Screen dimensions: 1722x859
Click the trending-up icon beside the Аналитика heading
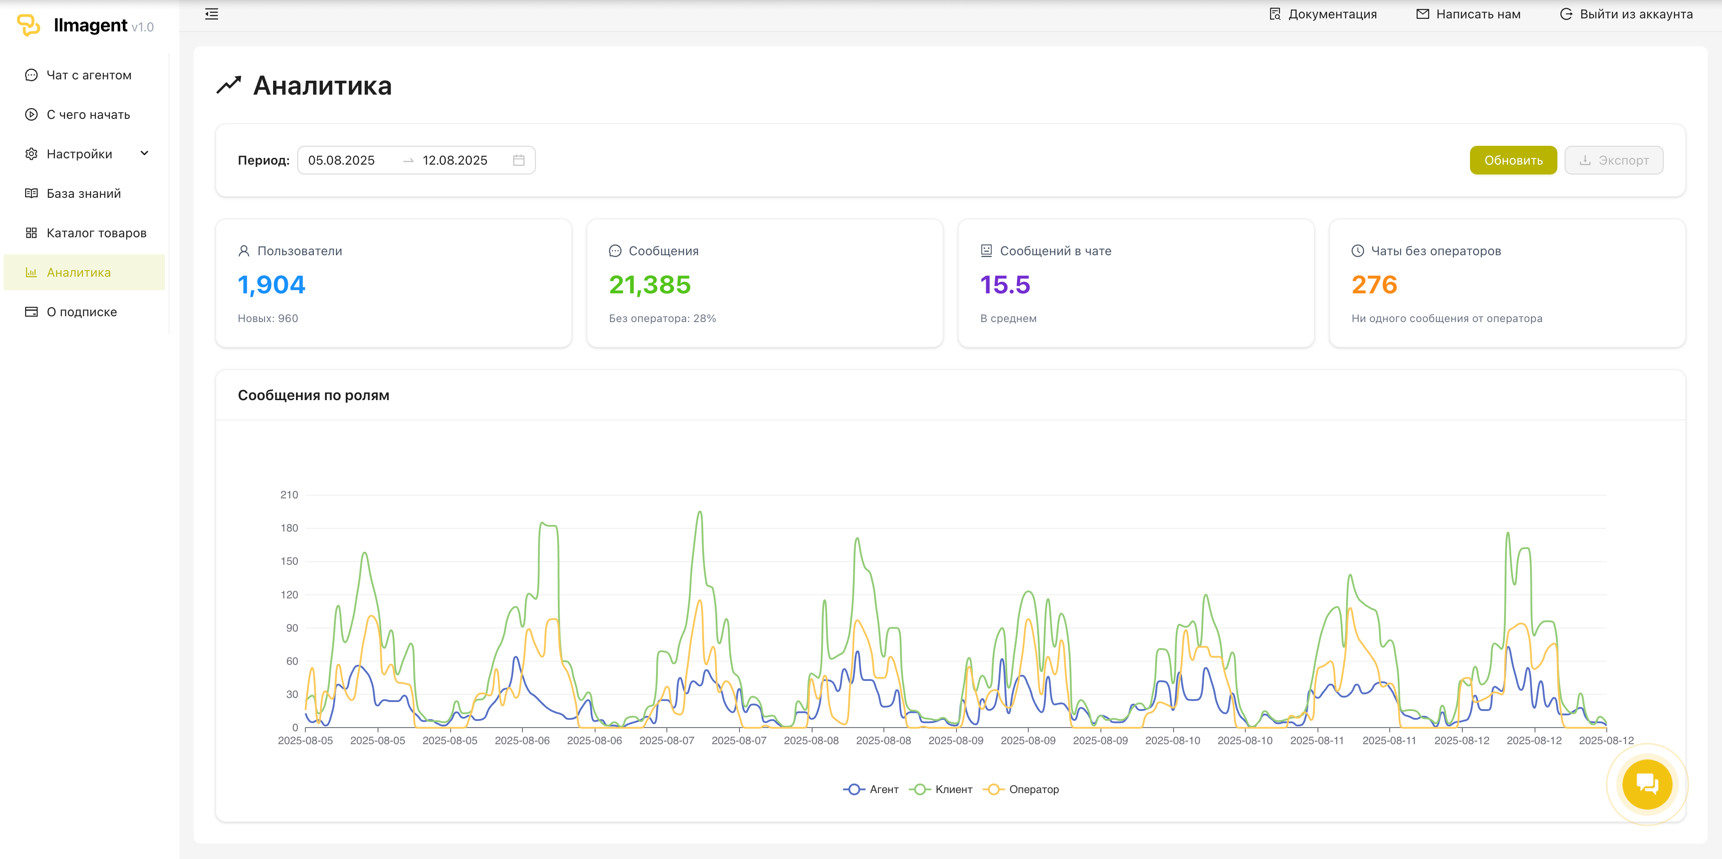pyautogui.click(x=229, y=86)
